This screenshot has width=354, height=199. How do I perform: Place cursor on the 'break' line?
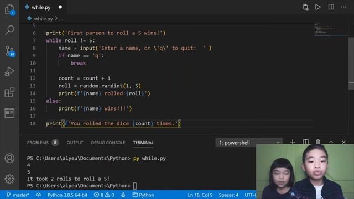(x=78, y=63)
